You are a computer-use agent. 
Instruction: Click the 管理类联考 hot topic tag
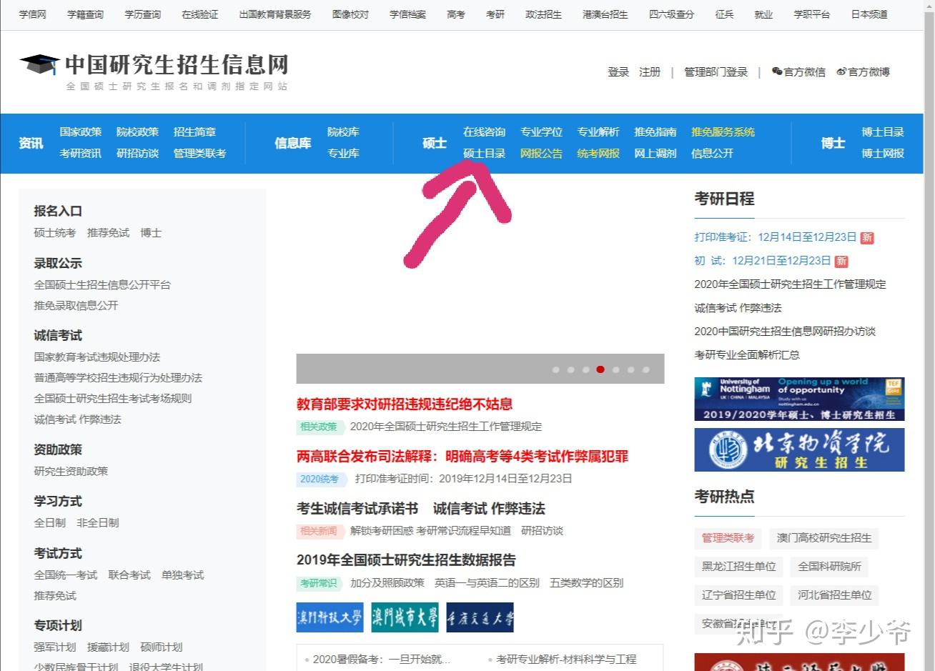tap(728, 537)
